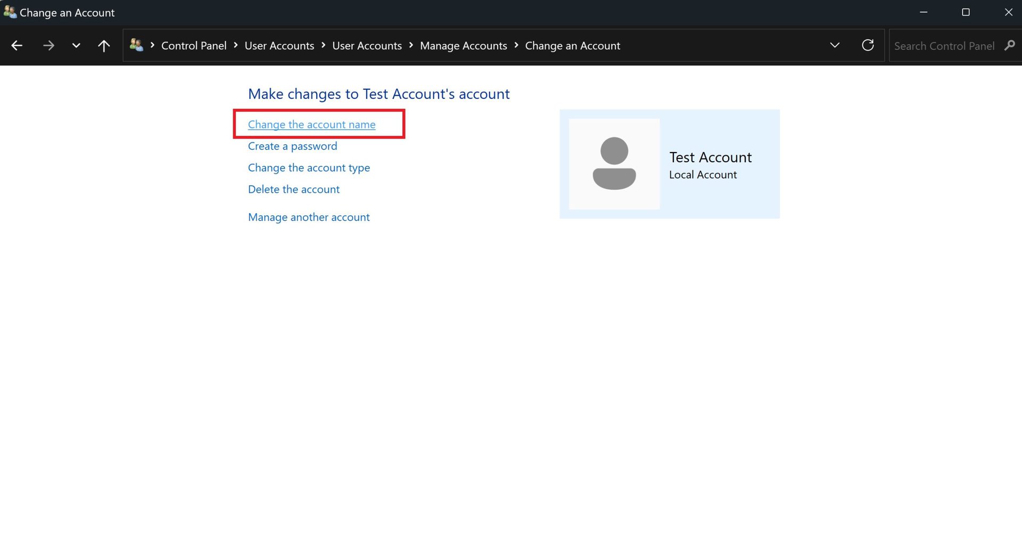The height and width of the screenshot is (537, 1022).
Task: Click the gray user avatar silhouette
Action: (614, 164)
